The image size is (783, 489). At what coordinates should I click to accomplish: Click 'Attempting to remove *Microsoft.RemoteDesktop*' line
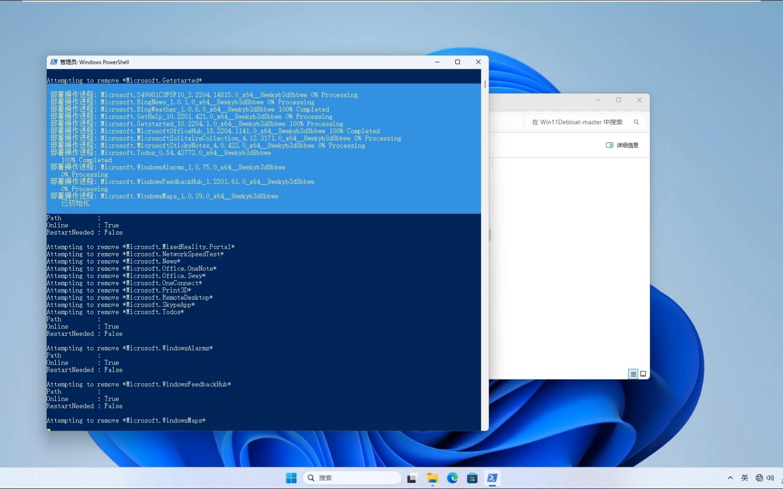pyautogui.click(x=130, y=297)
